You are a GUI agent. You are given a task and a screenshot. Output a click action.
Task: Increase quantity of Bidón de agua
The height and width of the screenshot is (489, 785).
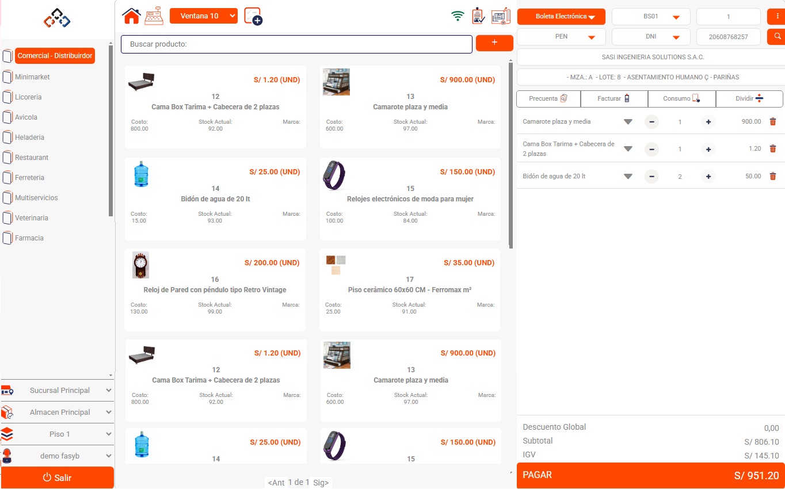tap(708, 176)
